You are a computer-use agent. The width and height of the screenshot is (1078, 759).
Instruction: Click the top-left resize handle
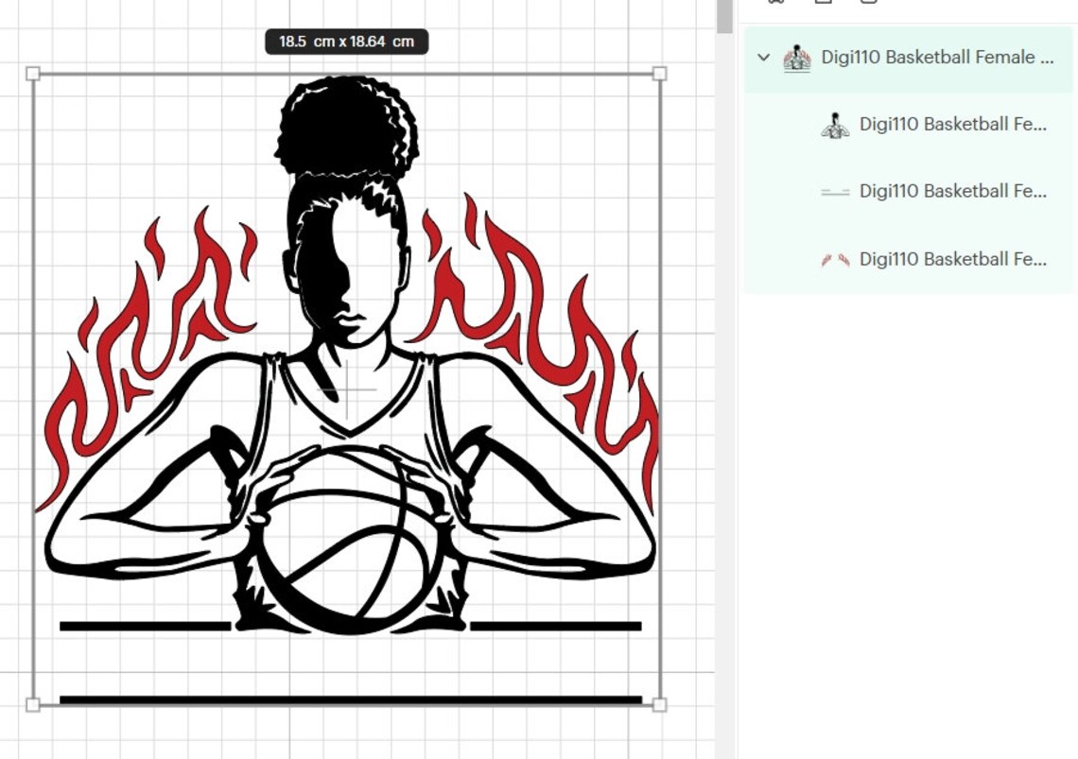[34, 73]
